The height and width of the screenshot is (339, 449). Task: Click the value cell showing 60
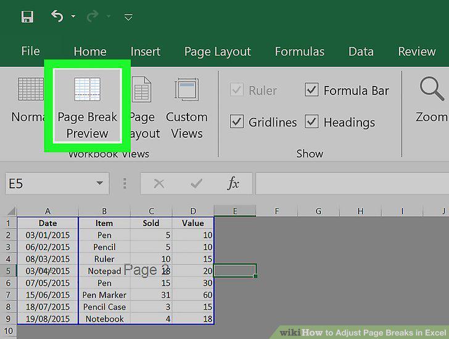[x=193, y=295]
